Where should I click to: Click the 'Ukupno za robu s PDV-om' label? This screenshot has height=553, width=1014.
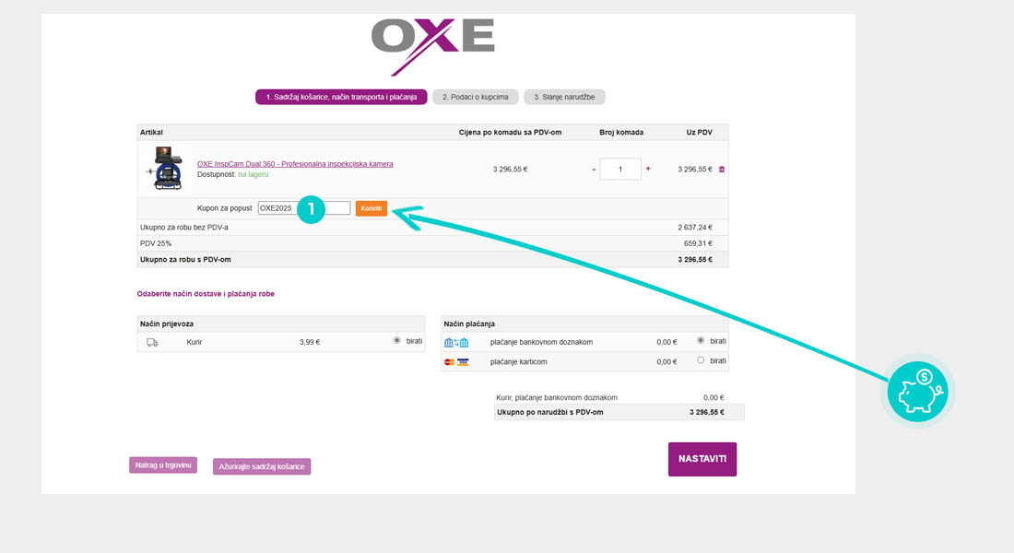185,260
